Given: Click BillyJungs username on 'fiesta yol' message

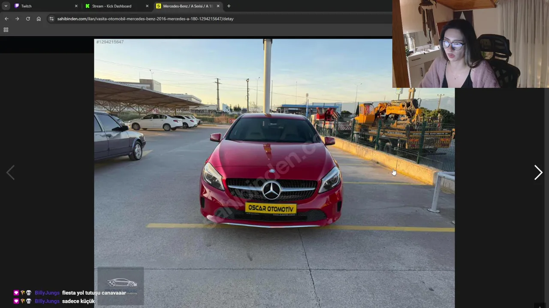Looking at the screenshot, I should click(47, 293).
